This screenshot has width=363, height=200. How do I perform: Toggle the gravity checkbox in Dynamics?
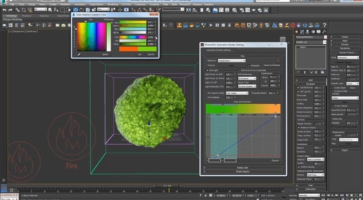tap(298, 92)
